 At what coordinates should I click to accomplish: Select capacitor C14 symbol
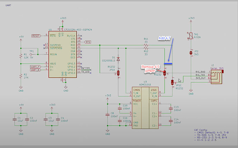click(x=171, y=121)
